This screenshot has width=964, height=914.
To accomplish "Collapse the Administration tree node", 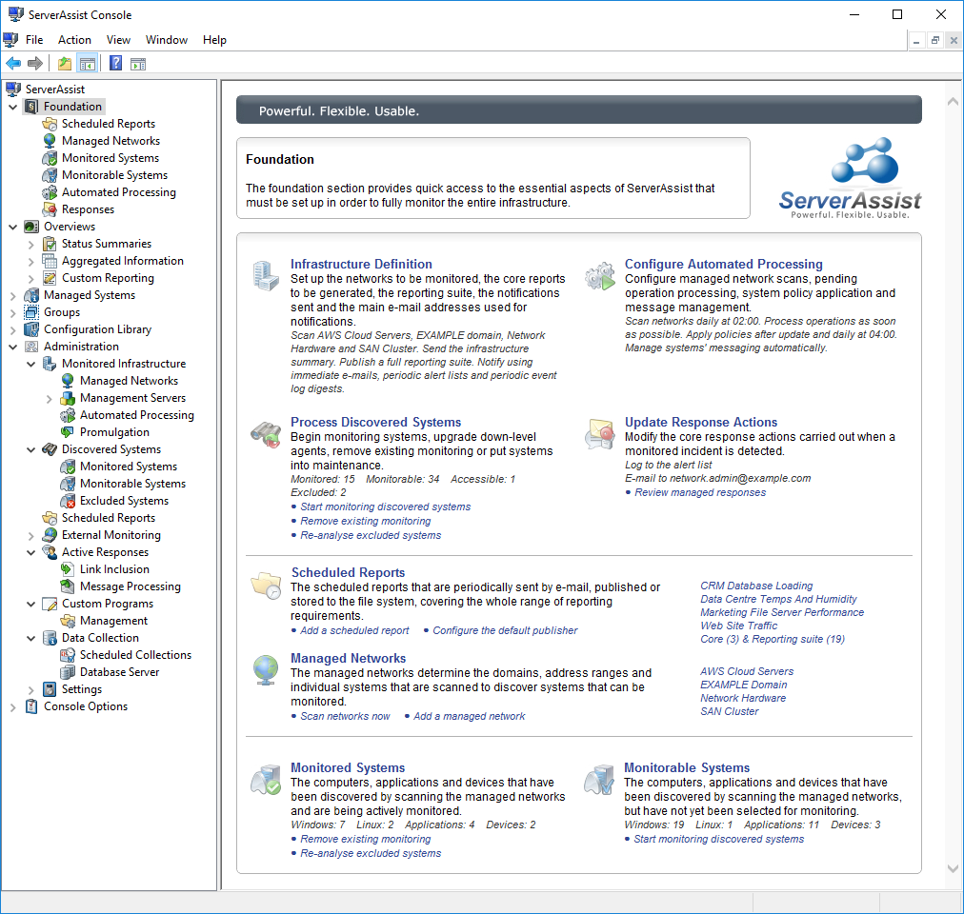I will (x=13, y=347).
